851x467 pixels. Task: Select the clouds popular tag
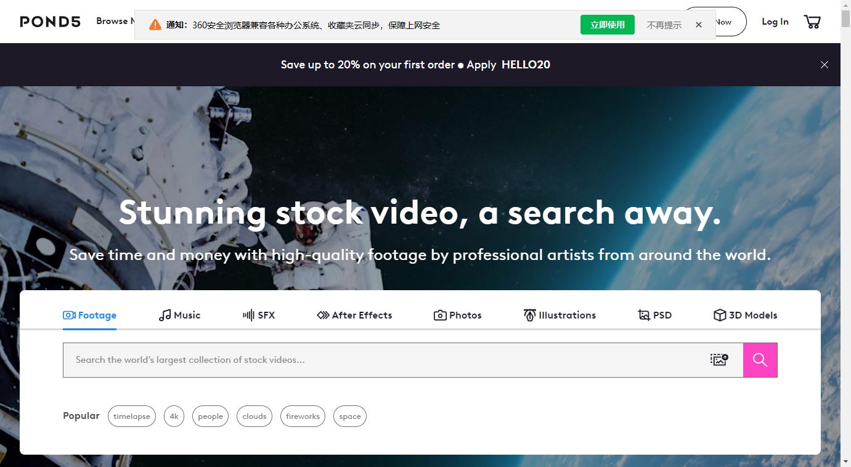(x=254, y=416)
